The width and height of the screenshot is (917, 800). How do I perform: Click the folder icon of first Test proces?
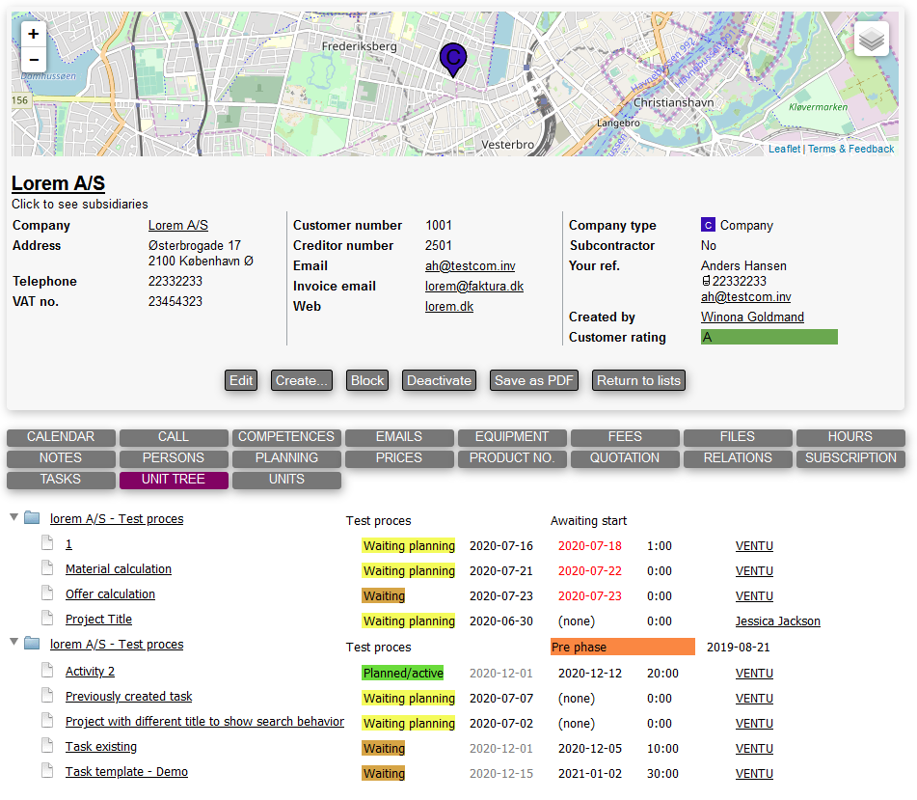coord(32,518)
